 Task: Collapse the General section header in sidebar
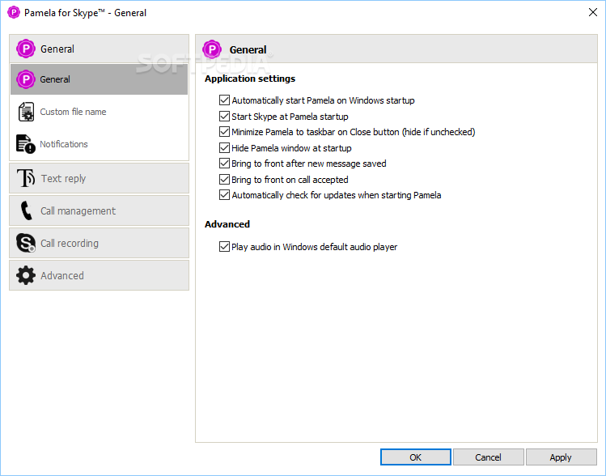tap(99, 49)
